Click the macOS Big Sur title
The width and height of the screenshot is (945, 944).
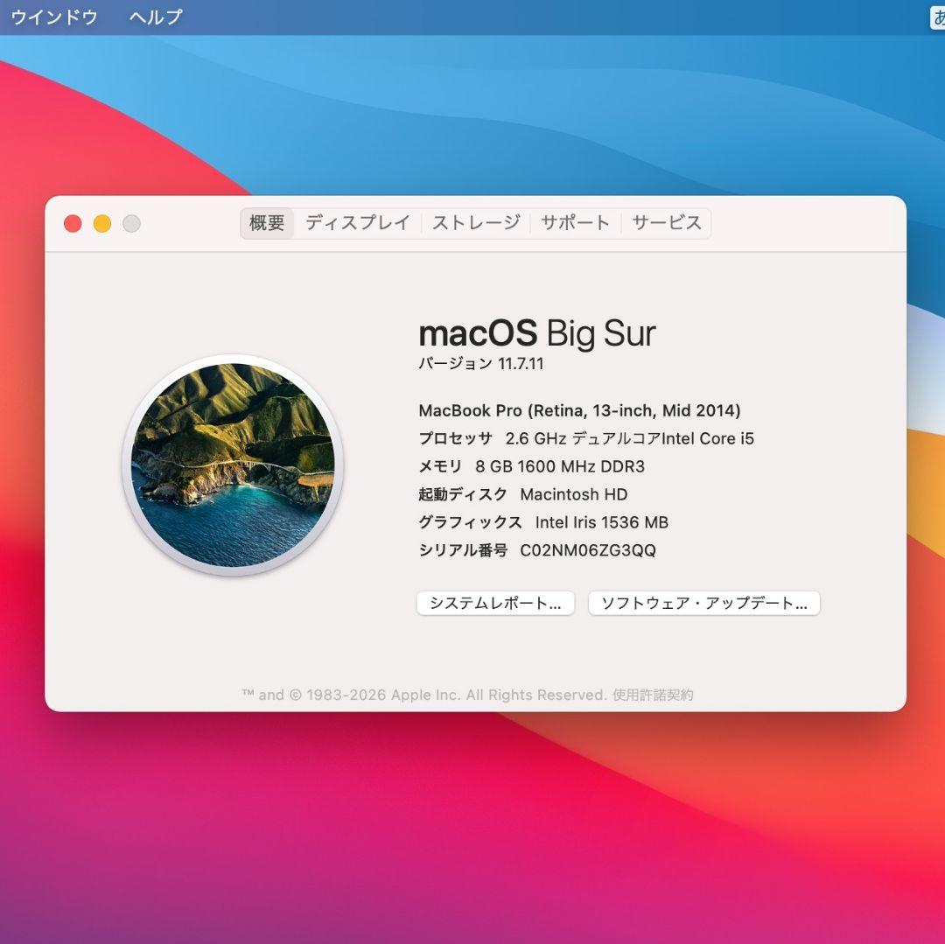tap(537, 332)
